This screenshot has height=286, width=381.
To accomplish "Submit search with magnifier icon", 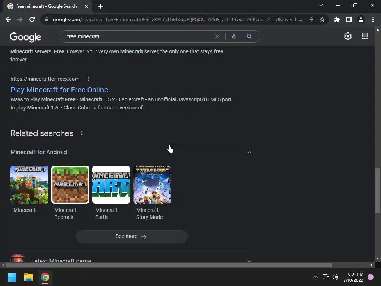I will click(x=249, y=36).
